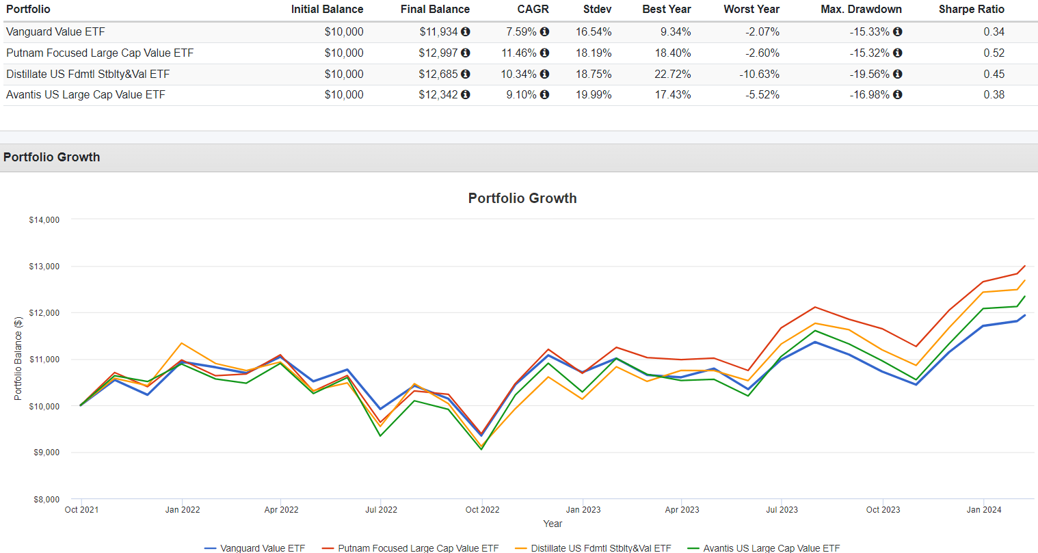The image size is (1038, 553).
Task: Click the Max. Drawdown column header
Action: (861, 10)
